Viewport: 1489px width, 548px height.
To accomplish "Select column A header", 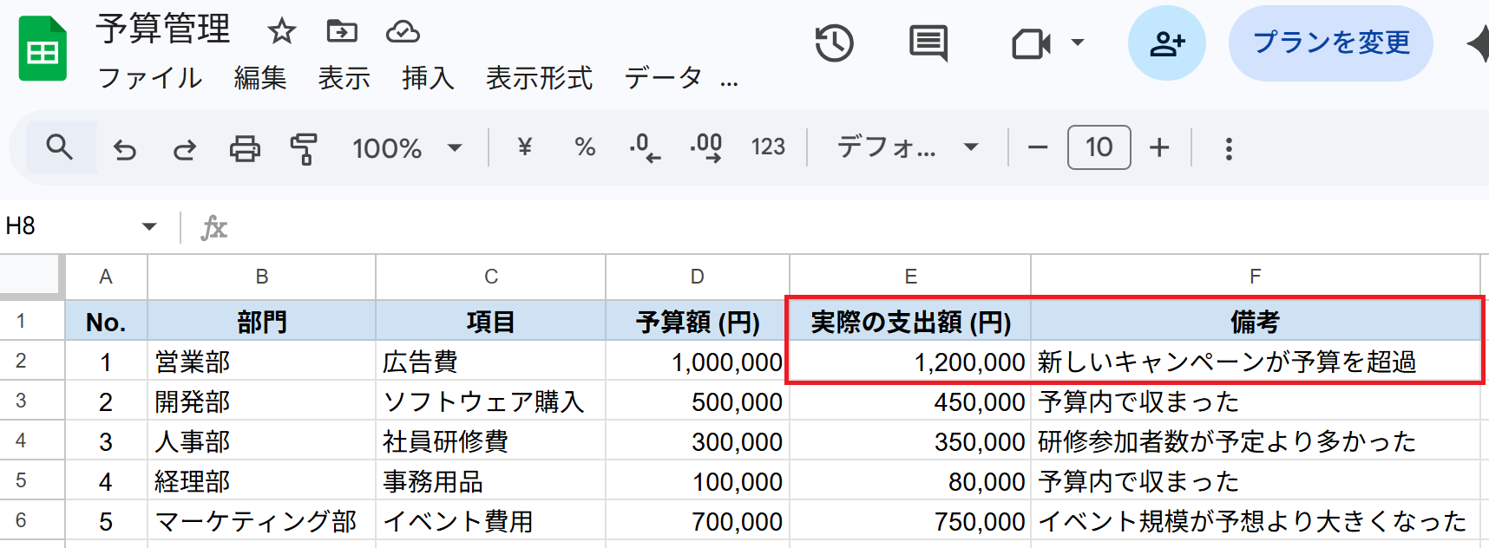I will point(106,277).
